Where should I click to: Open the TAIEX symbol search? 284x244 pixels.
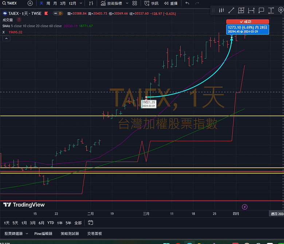coord(9,3)
